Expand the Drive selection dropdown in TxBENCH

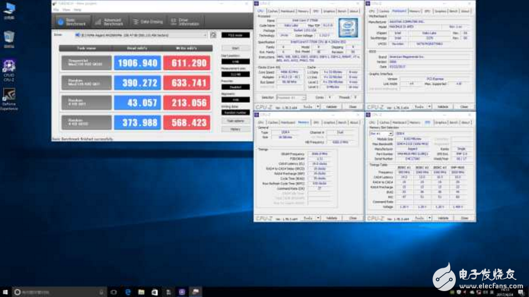pyautogui.click(x=144, y=35)
